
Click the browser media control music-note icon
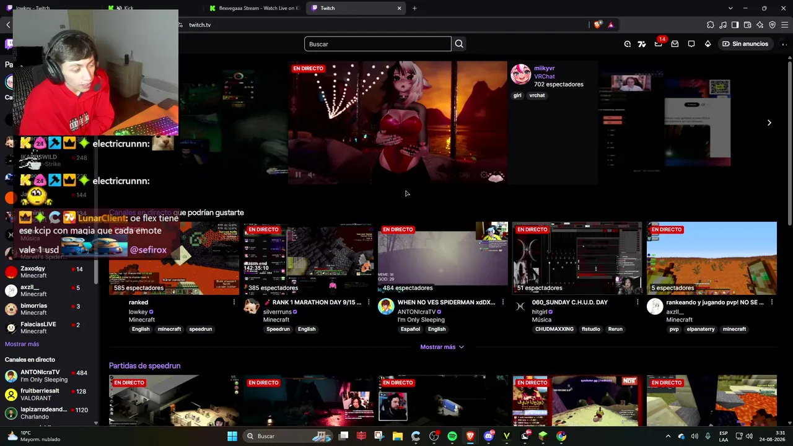pyautogui.click(x=723, y=25)
